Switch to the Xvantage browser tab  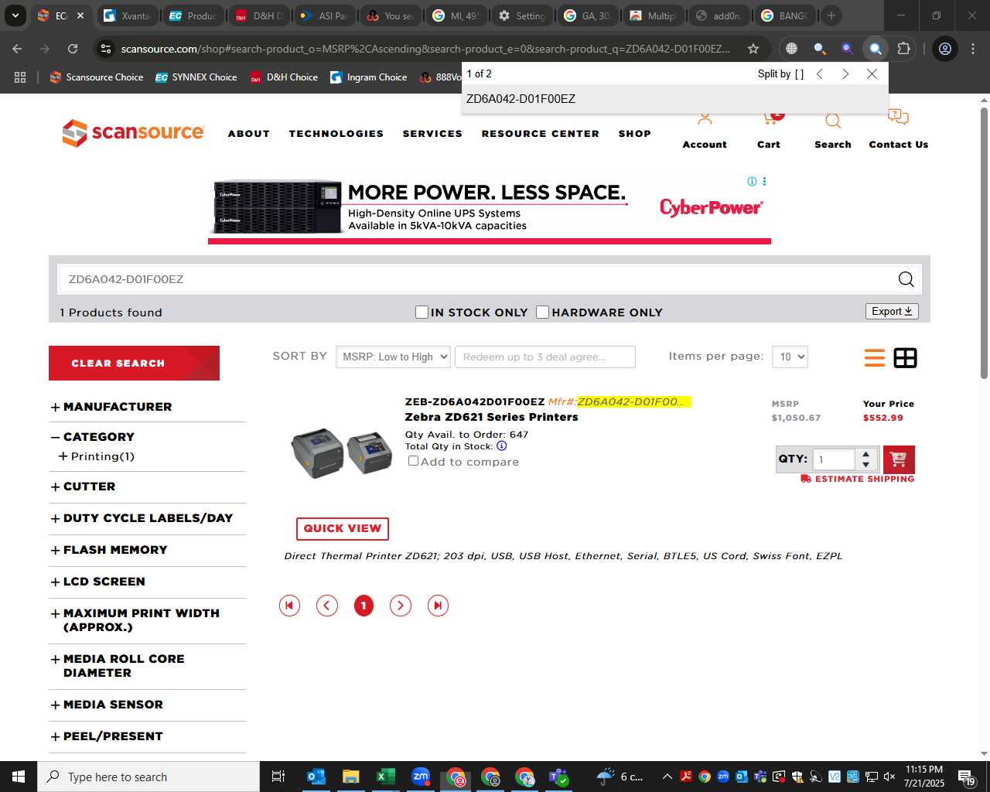tap(128, 15)
